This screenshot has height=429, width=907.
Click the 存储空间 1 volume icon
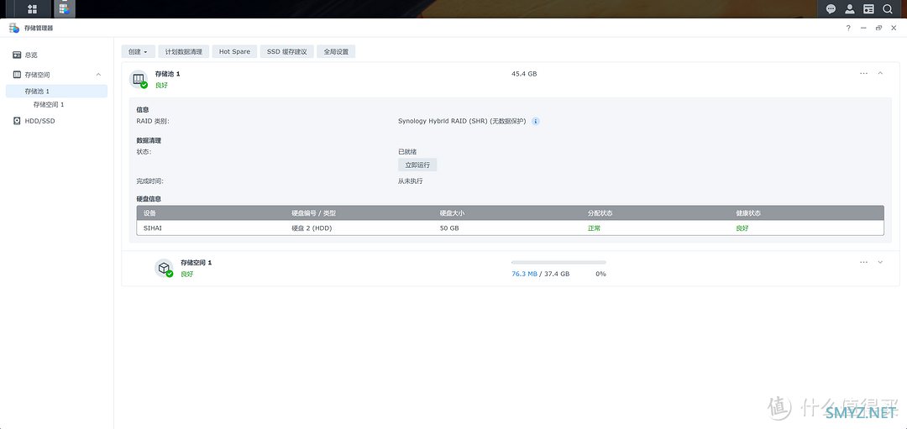pyautogui.click(x=164, y=268)
